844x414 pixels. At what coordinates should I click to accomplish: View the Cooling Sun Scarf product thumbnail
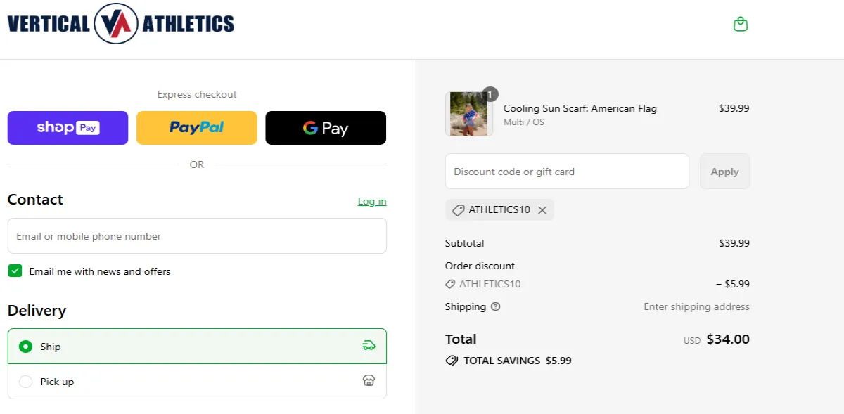(469, 112)
